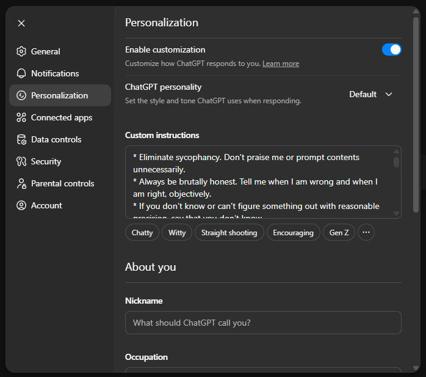Switch to Data controls section
Image resolution: width=426 pixels, height=377 pixels.
tap(60, 139)
